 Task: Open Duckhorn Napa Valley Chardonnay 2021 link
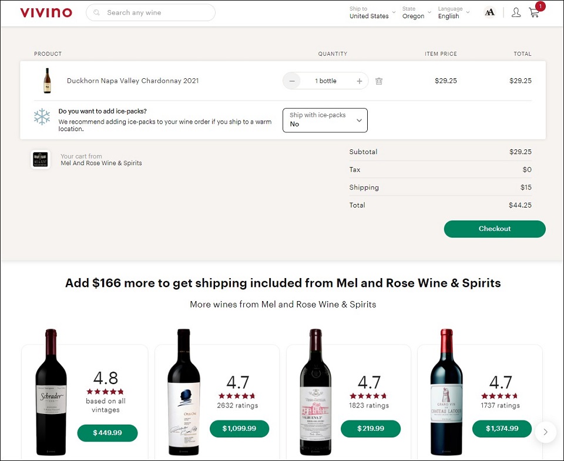133,81
